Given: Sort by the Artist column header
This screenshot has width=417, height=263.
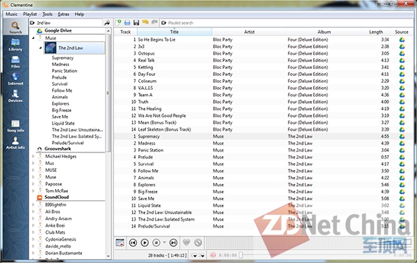Looking at the screenshot, I should 250,32.
